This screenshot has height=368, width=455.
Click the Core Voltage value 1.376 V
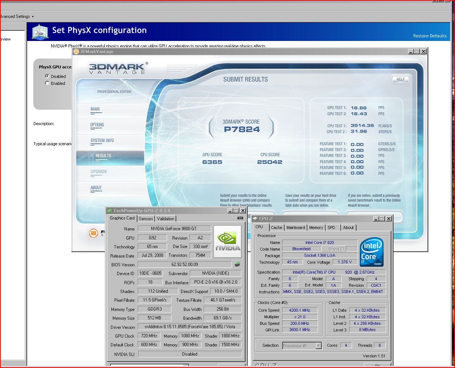point(345,262)
